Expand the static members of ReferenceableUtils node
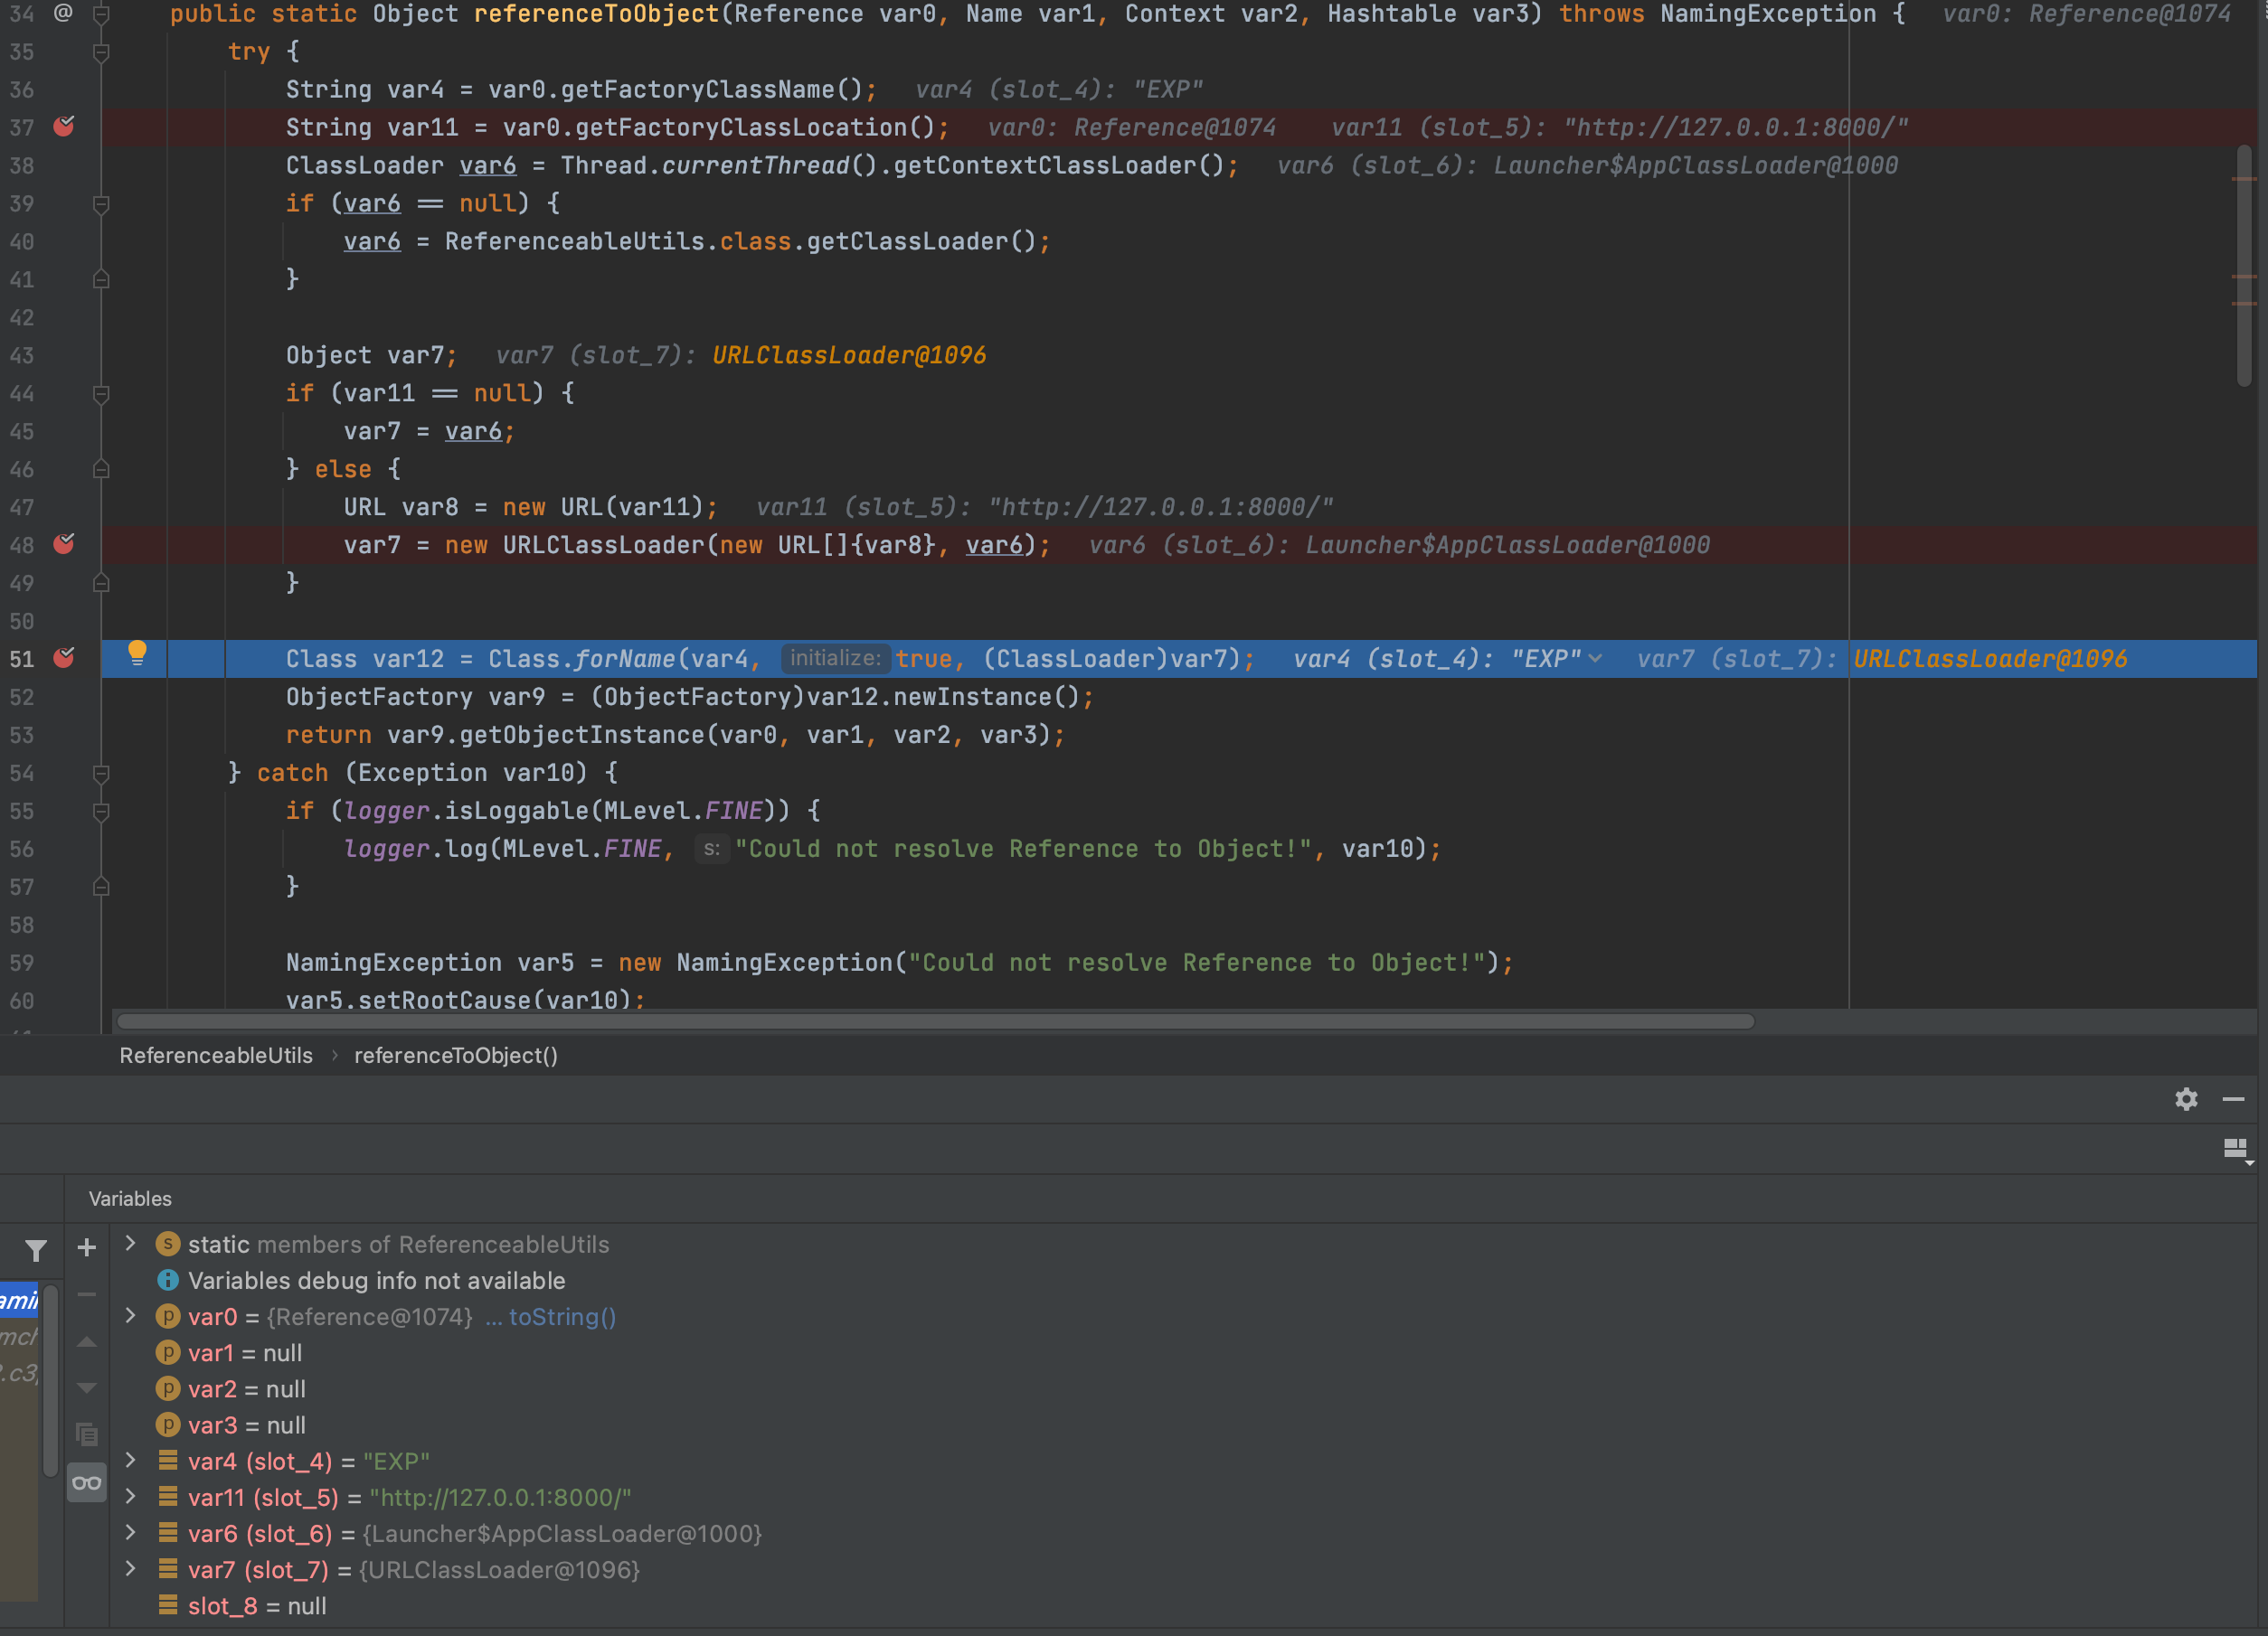2268x1636 pixels. 130,1243
